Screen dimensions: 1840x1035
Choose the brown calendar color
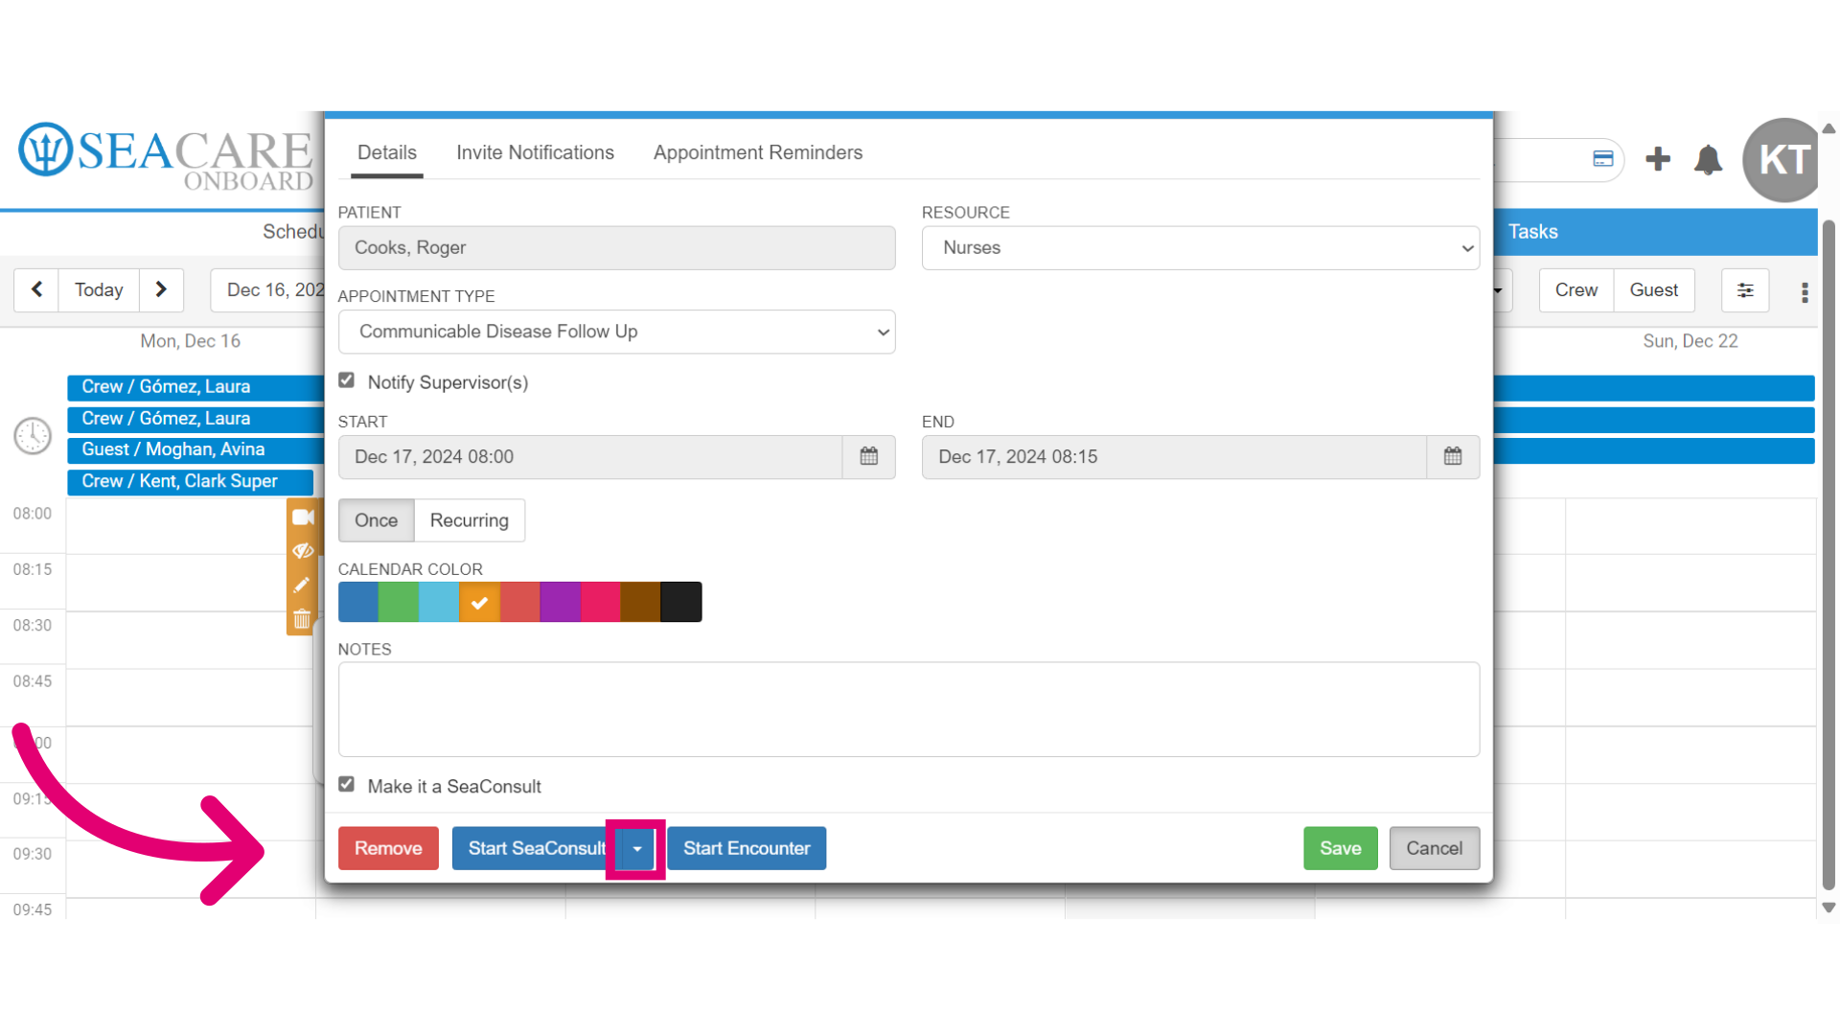[x=641, y=602]
